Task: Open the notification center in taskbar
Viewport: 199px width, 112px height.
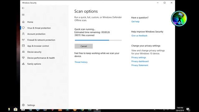Action: (x=188, y=109)
